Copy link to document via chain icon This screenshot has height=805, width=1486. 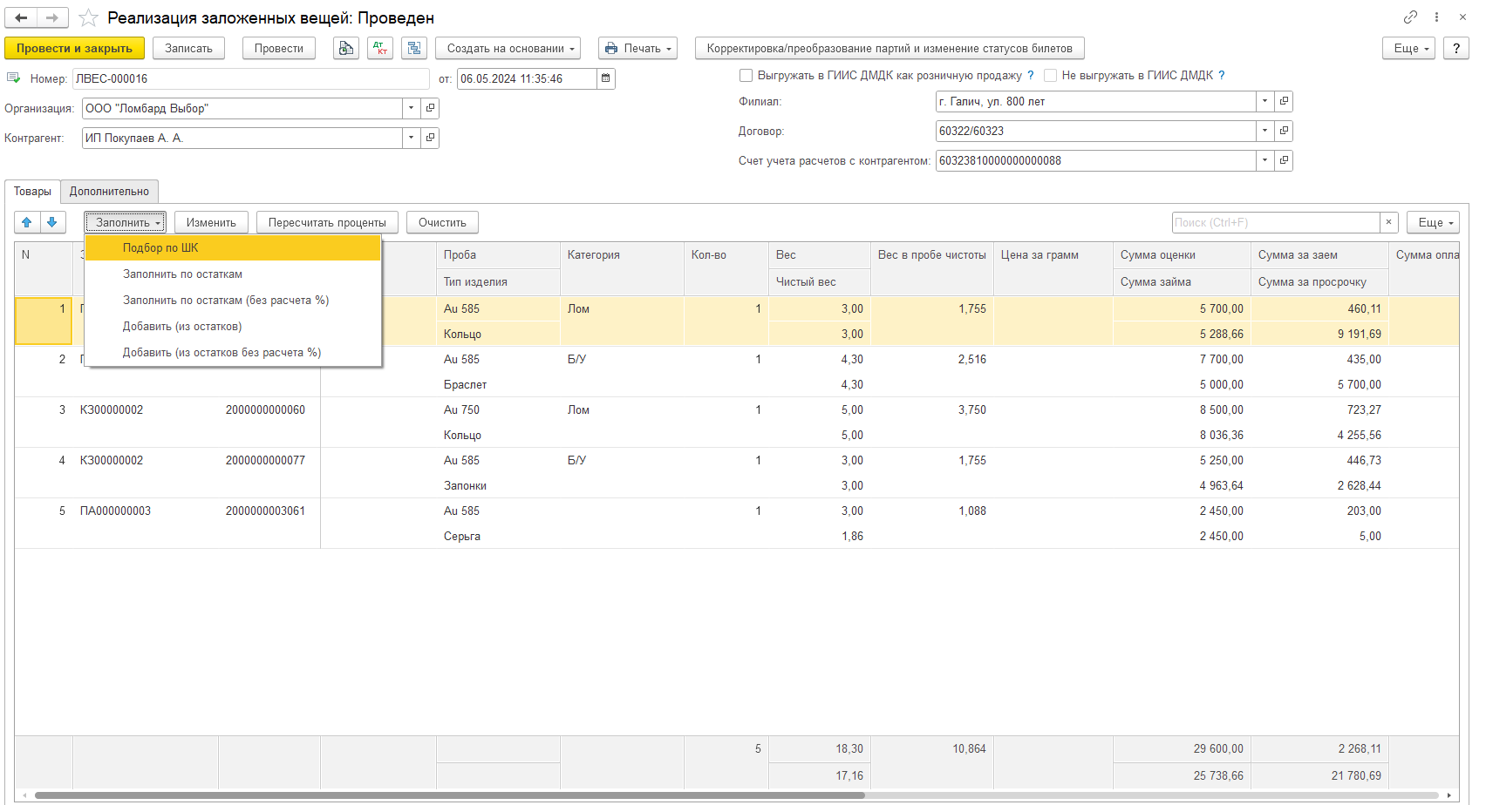tap(1410, 17)
